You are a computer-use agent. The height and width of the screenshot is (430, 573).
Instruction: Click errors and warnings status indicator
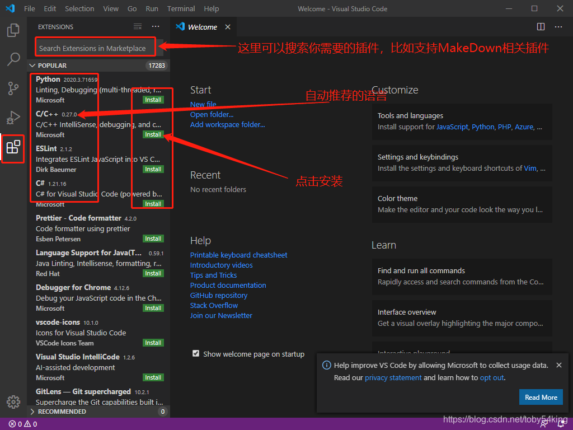pos(23,424)
